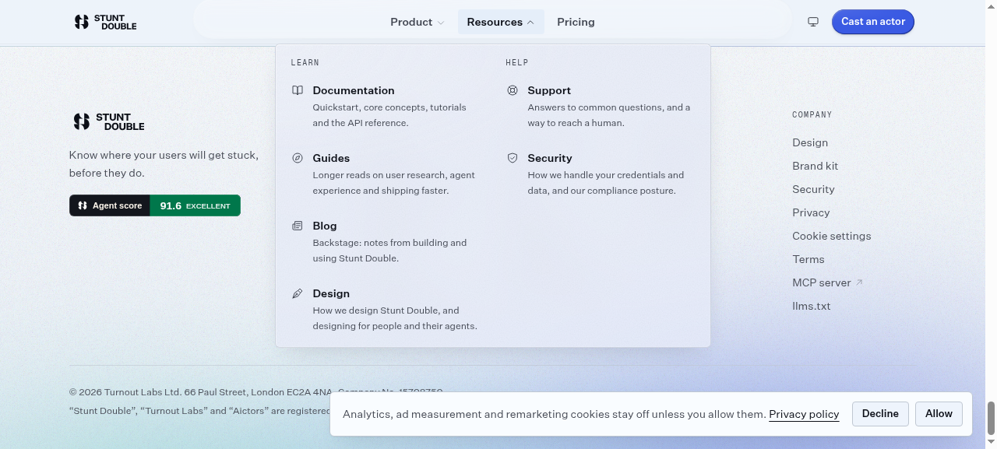Open the llms.txt link
This screenshot has width=997, height=449.
click(811, 306)
